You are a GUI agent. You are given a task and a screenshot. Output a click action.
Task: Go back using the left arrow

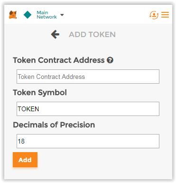[x=55, y=34]
